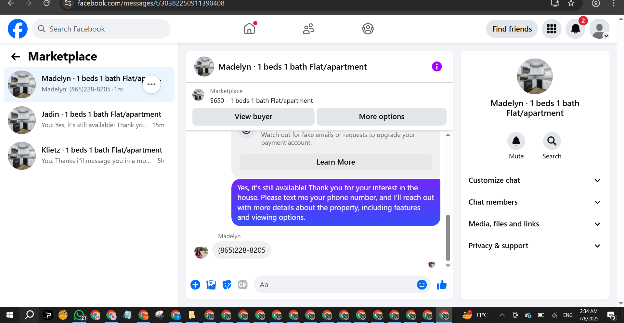
Task: Show hidden system tray icons
Action: click(502, 315)
